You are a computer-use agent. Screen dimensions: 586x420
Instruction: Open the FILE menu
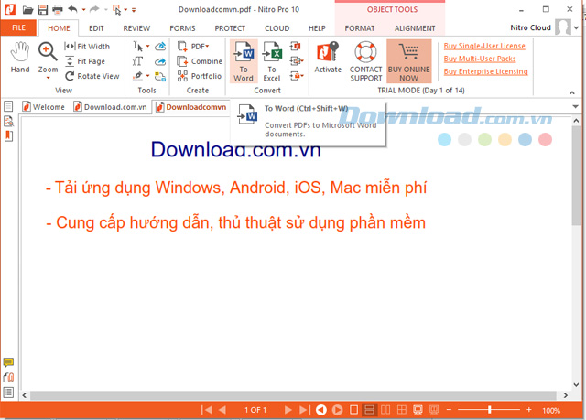pos(18,27)
